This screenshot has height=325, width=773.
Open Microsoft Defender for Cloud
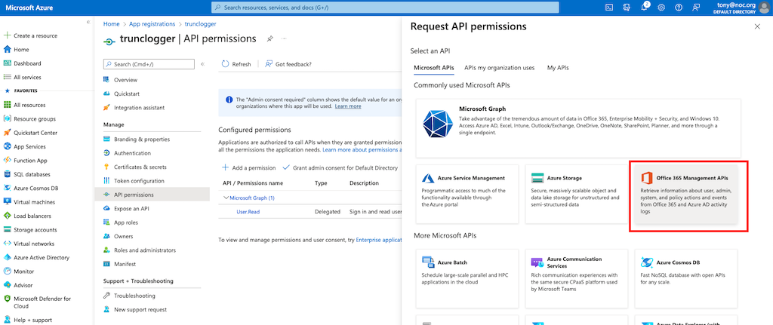pyautogui.click(x=37, y=302)
